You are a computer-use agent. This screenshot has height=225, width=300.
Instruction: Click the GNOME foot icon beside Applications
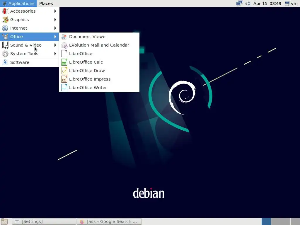pyautogui.click(x=4, y=4)
